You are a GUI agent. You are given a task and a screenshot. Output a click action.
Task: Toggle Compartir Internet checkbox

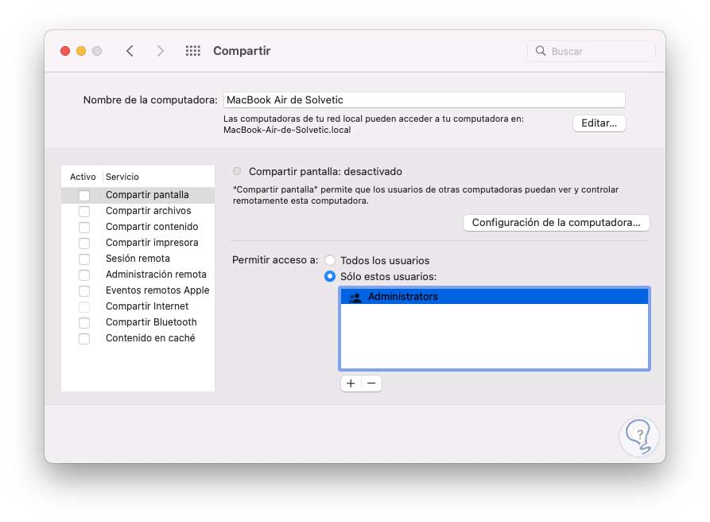click(x=84, y=307)
